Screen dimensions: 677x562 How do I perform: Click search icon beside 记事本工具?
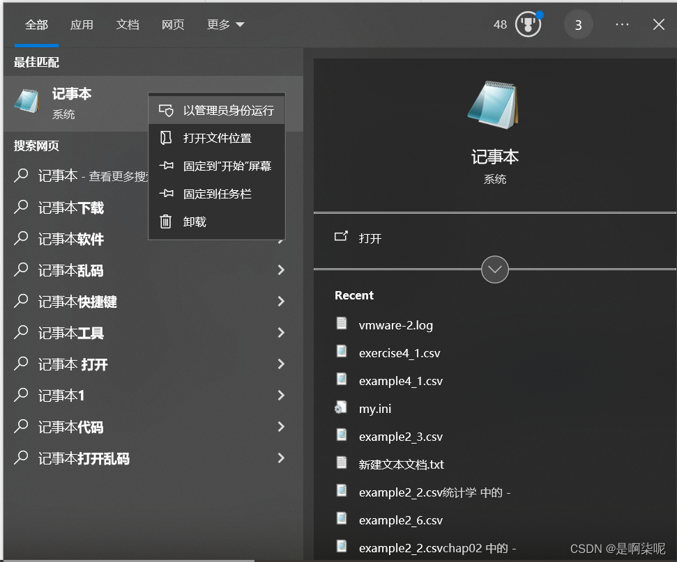click(x=21, y=333)
